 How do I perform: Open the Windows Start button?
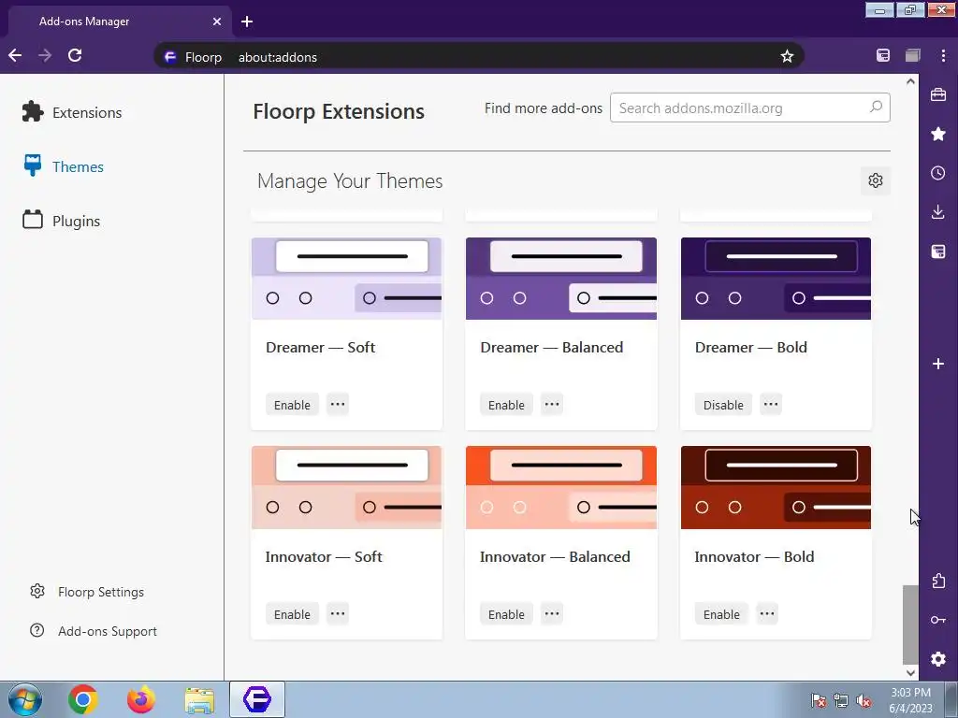click(x=25, y=699)
